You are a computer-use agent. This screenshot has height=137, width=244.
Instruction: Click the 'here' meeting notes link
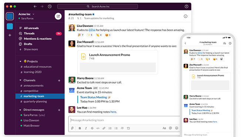113,112
